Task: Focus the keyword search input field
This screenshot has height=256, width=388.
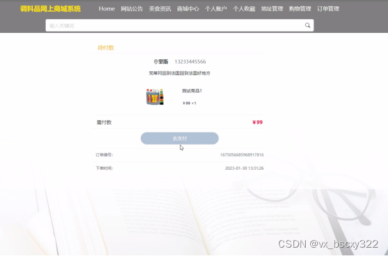Action: coord(180,25)
